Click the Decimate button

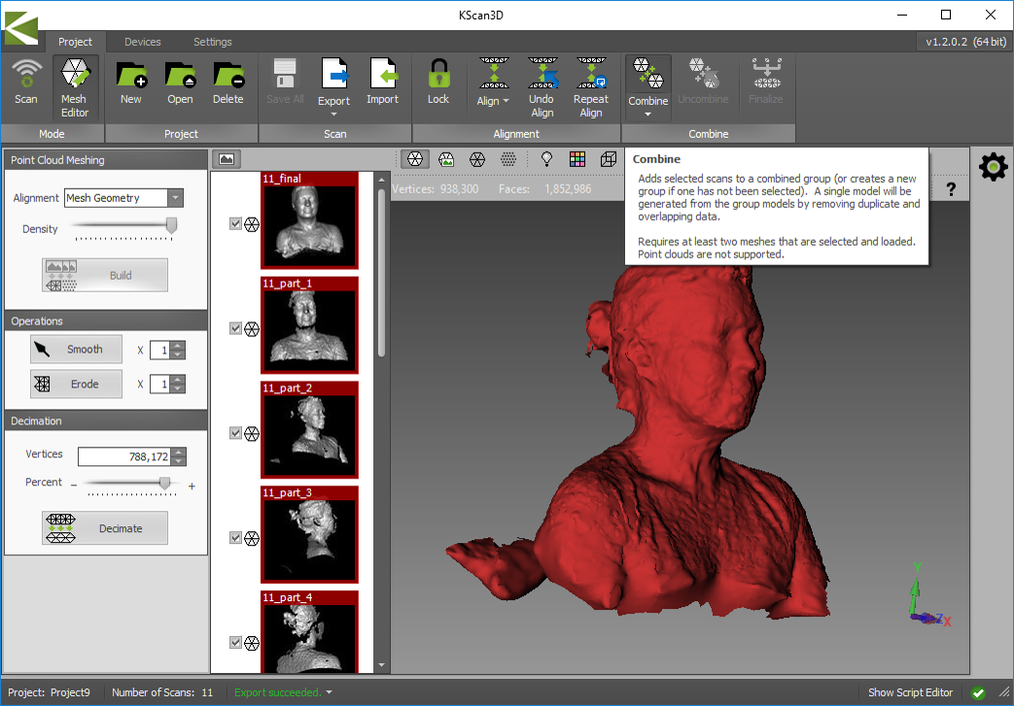[x=105, y=528]
